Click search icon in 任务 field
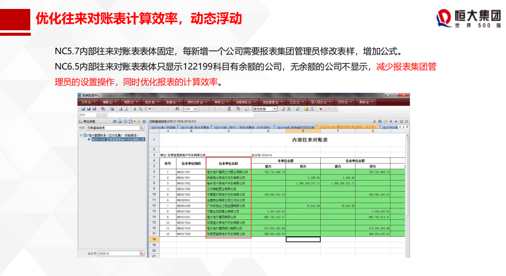 [x=142, y=128]
